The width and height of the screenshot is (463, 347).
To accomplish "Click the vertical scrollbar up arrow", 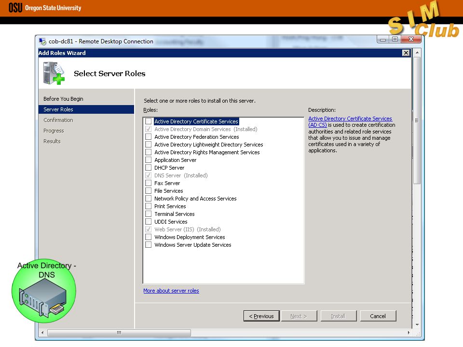I will (x=417, y=53).
